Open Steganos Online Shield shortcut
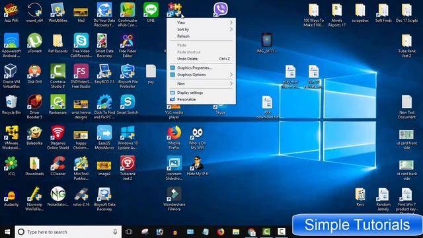Viewport: 423px width, 238px height. [x=58, y=138]
